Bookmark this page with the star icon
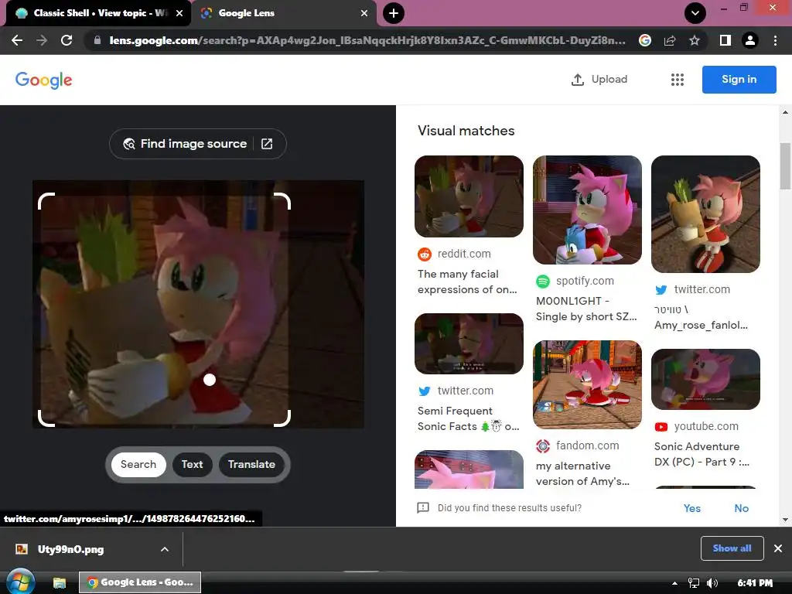792x594 pixels. [695, 40]
